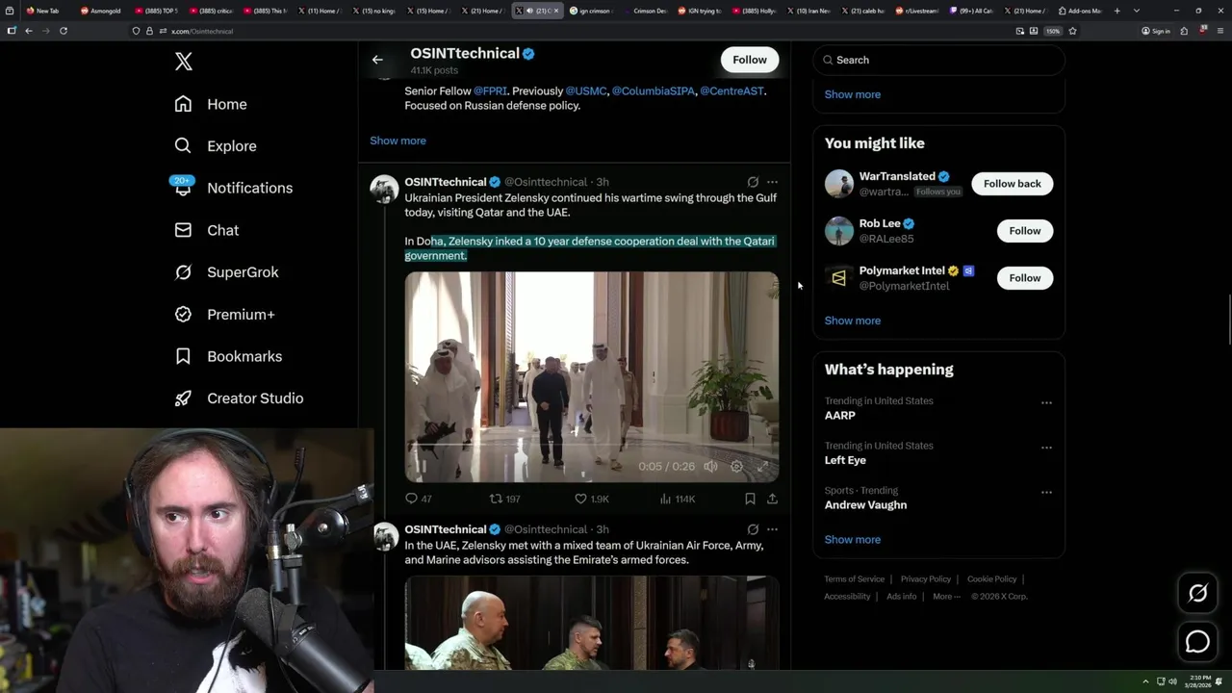Open Grok explain icon on Qatar post
1232x693 pixels.
click(753, 182)
